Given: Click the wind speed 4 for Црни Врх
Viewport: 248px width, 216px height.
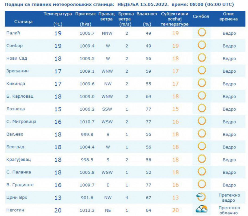Looking at the screenshot, I should click(127, 198).
